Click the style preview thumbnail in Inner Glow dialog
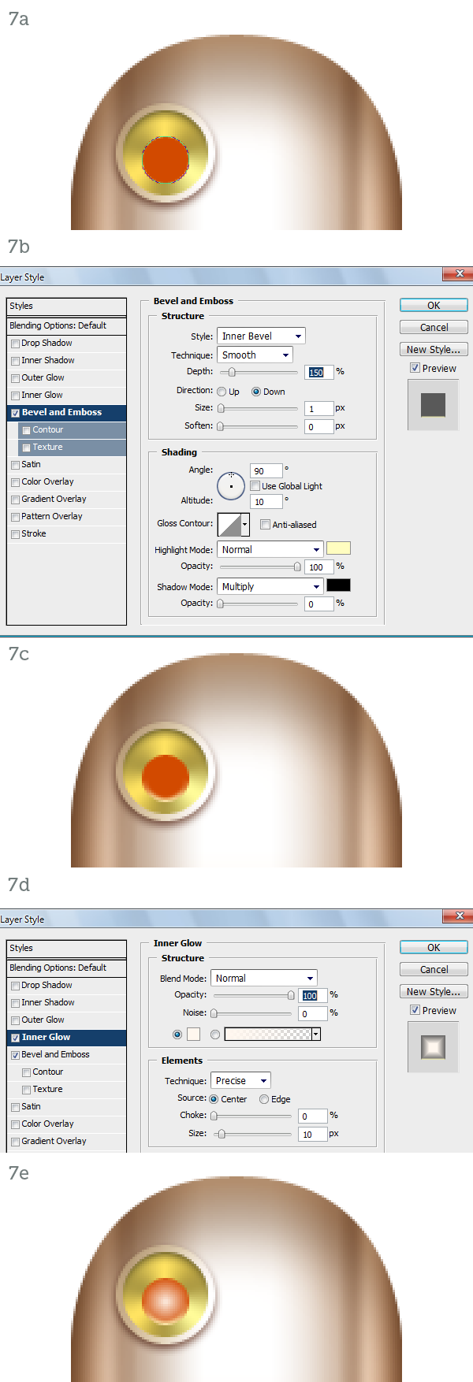 point(433,1047)
